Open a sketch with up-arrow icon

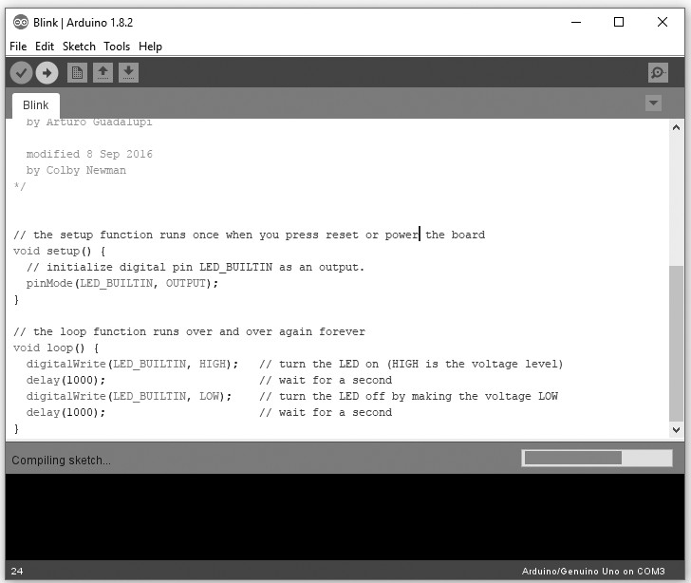point(103,72)
